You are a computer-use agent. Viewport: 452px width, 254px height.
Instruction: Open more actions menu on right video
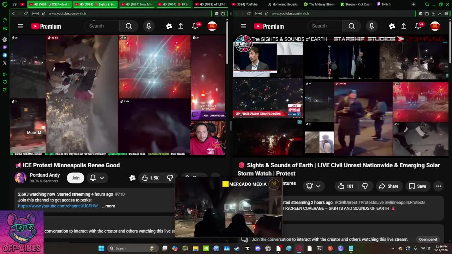(439, 186)
